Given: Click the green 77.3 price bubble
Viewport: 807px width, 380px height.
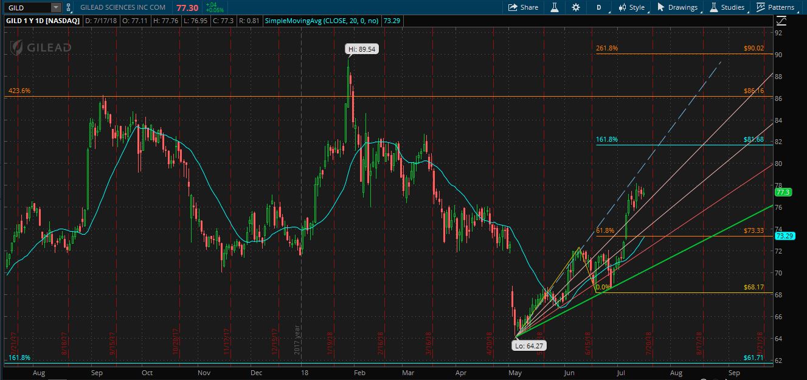Looking at the screenshot, I should point(783,192).
